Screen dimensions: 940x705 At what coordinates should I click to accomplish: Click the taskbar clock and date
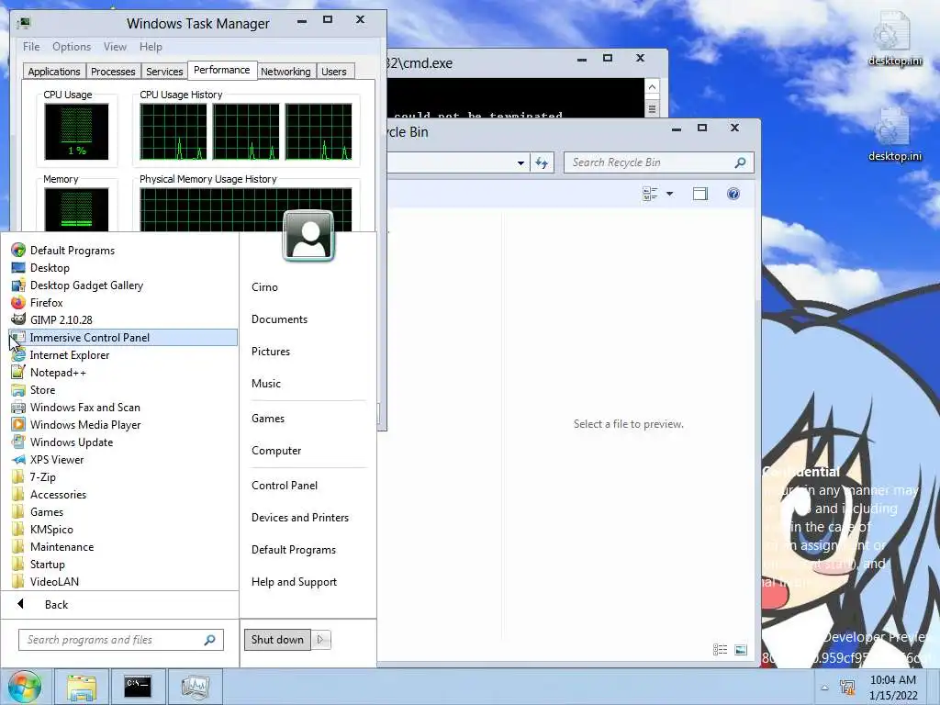[893, 688]
